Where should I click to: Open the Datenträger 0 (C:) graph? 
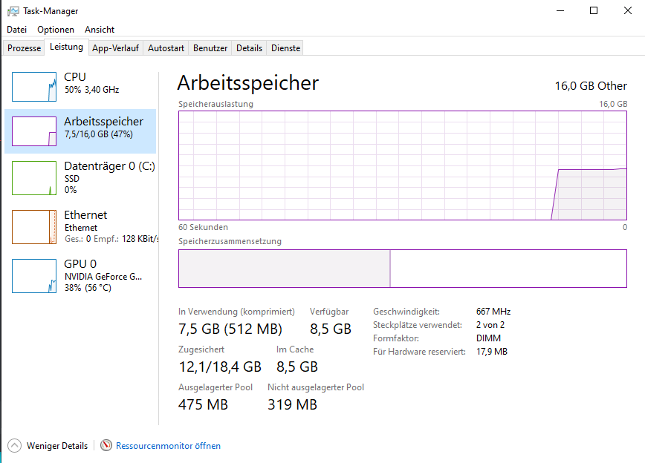point(34,178)
